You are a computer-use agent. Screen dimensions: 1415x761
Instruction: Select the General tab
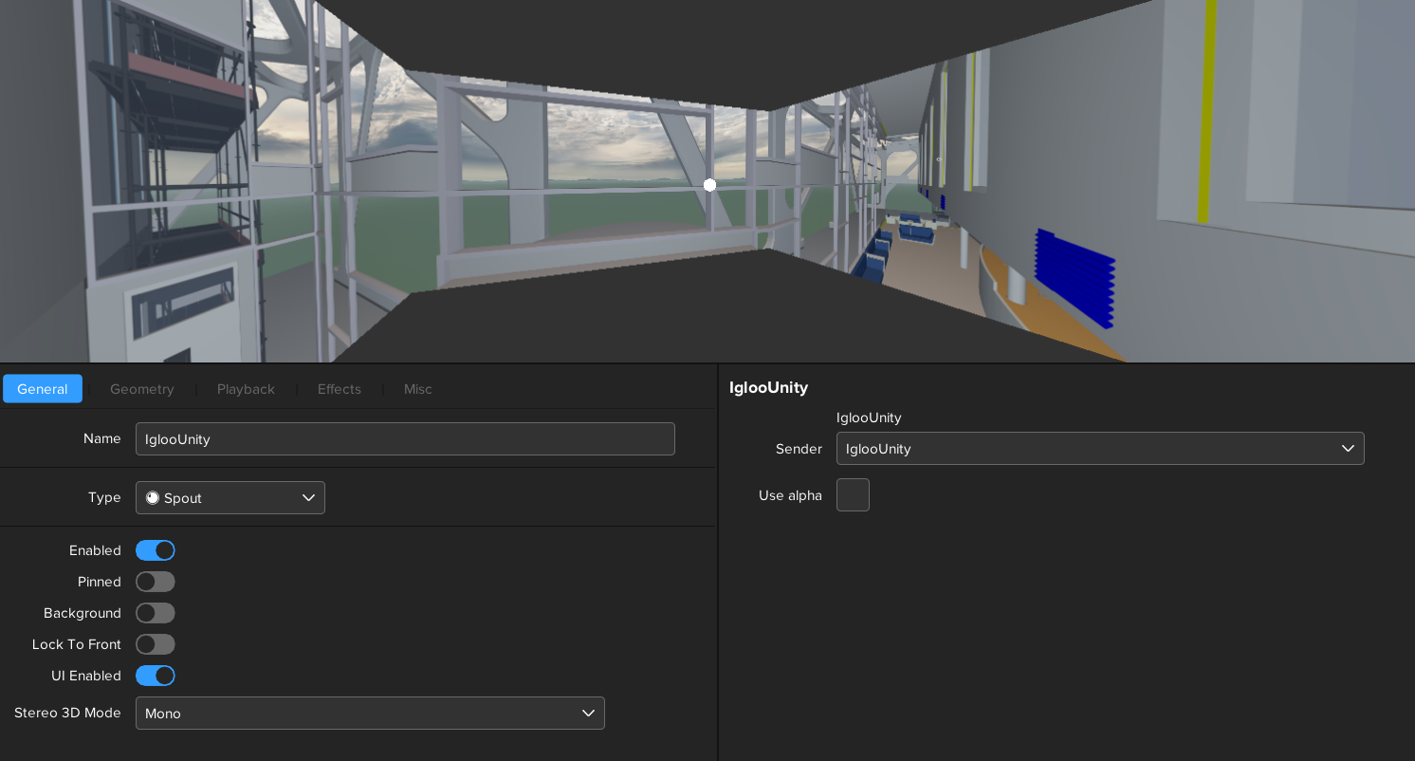click(x=43, y=389)
